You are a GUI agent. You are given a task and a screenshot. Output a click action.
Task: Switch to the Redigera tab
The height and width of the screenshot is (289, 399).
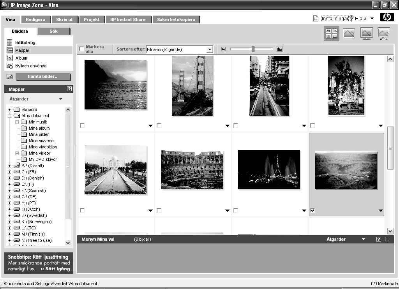35,19
